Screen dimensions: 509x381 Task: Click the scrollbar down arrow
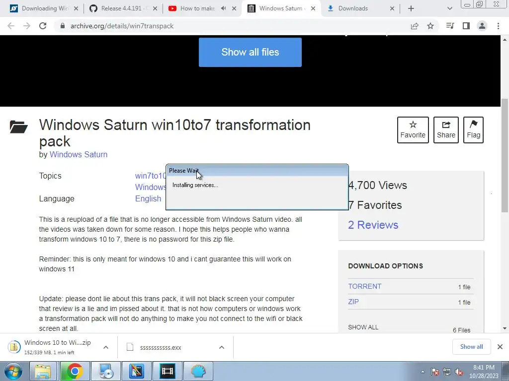(505, 328)
